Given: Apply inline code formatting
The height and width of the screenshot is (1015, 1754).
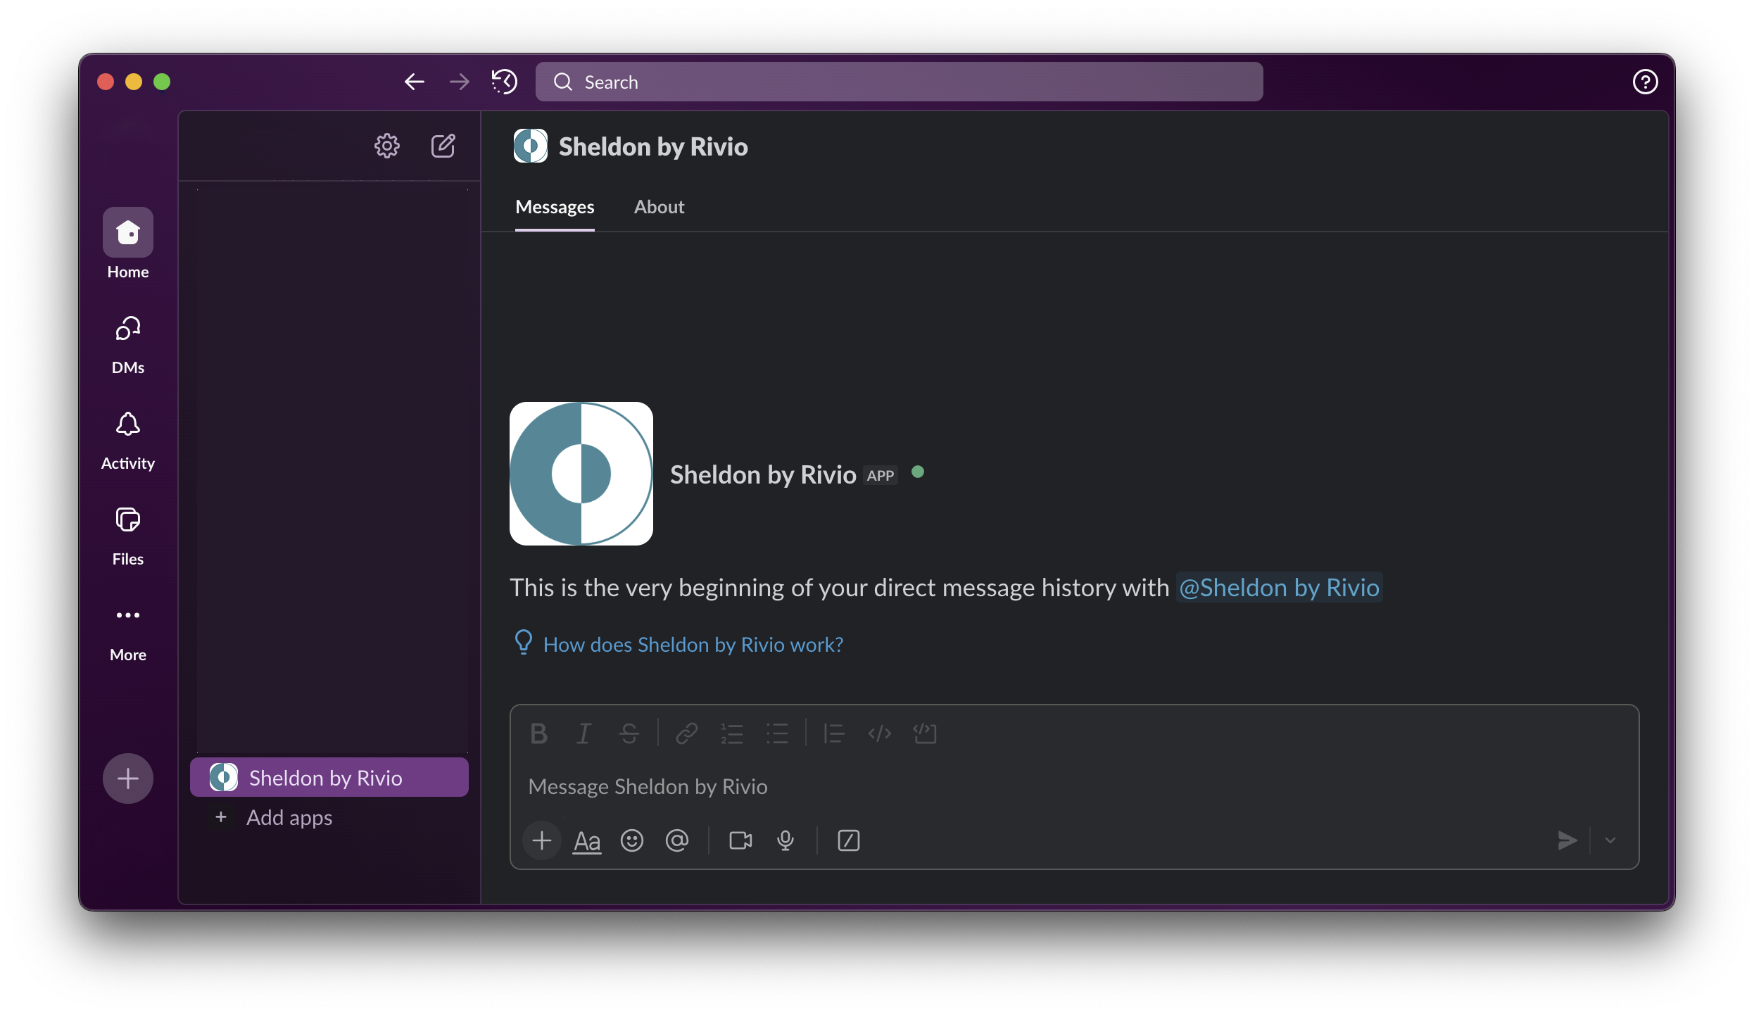Looking at the screenshot, I should pos(880,733).
